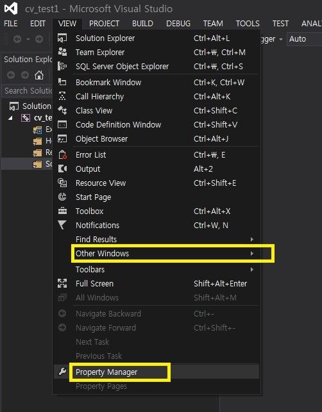This screenshot has height=412, width=322.
Task: Click the Property Manager wrench icon
Action: pos(62,372)
